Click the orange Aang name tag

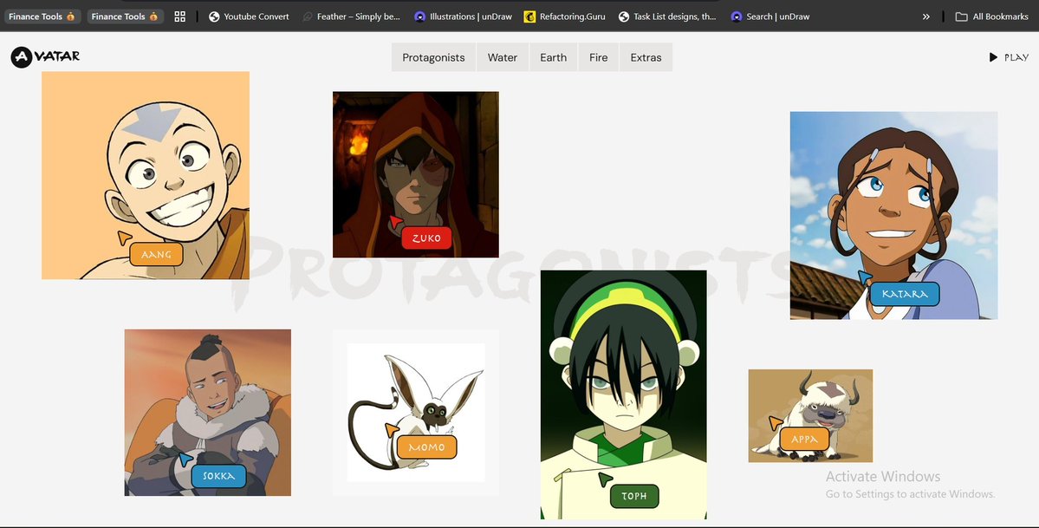[x=156, y=255]
